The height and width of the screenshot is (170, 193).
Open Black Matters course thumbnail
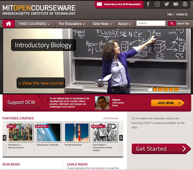[105, 132]
